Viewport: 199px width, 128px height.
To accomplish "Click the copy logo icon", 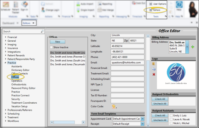I will tap(154, 69).
